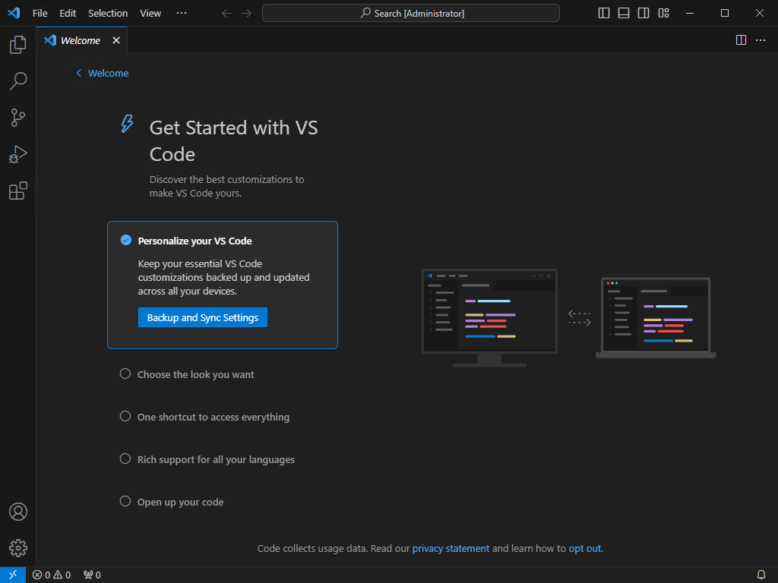Open the Manage gear icon

pyautogui.click(x=18, y=548)
